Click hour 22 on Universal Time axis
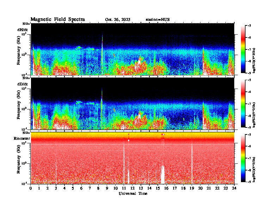Viewport: 279px width, 216px height. pyautogui.click(x=217, y=188)
